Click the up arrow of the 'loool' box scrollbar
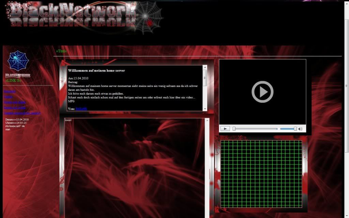The height and width of the screenshot is (218, 349). click(207, 121)
